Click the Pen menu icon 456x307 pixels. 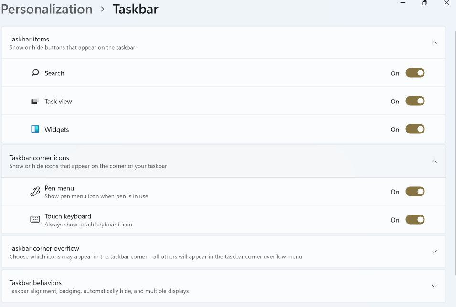[35, 191]
